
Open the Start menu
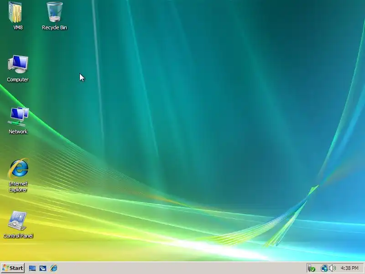[x=13, y=268]
